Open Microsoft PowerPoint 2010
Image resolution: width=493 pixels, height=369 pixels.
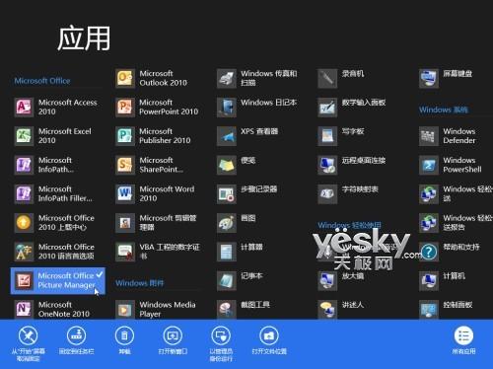click(x=158, y=107)
